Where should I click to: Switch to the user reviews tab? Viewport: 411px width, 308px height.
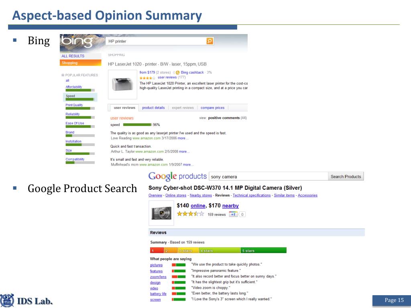click(x=124, y=107)
